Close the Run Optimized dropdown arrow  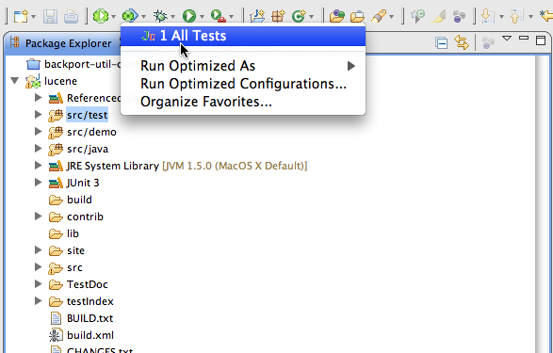tap(143, 17)
